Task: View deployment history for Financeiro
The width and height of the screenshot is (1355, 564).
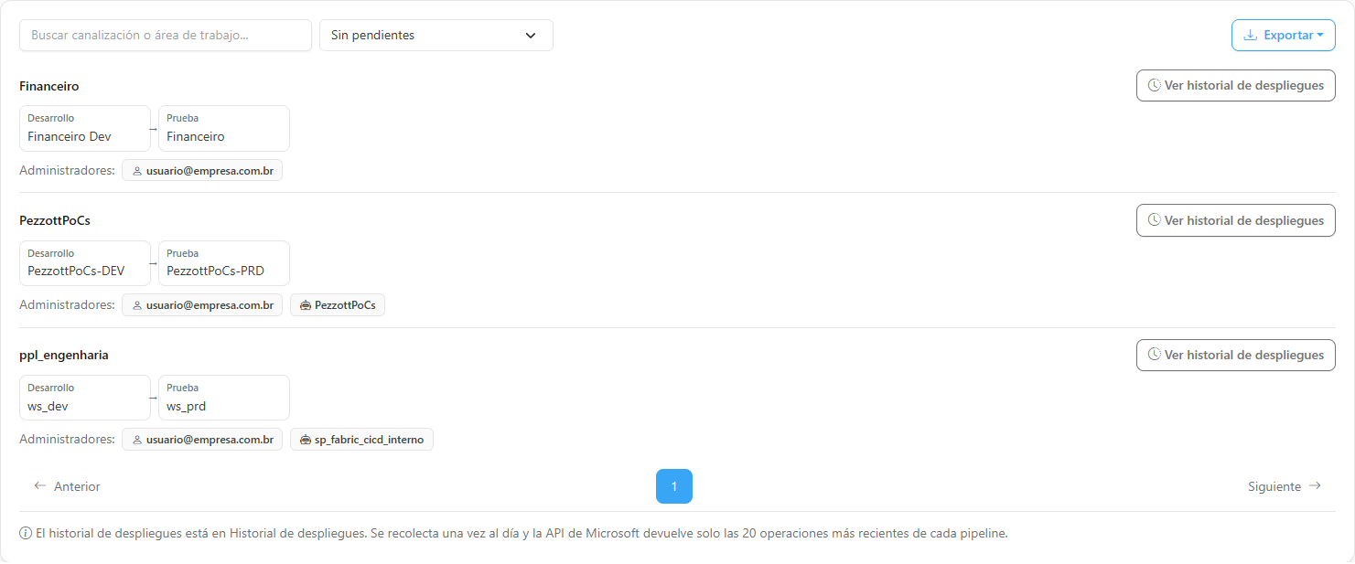Action: 1236,85
